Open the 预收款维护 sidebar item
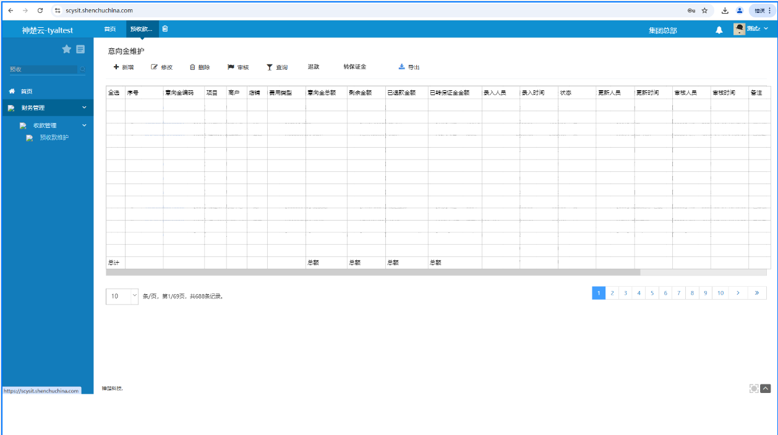Image resolution: width=778 pixels, height=435 pixels. point(54,138)
